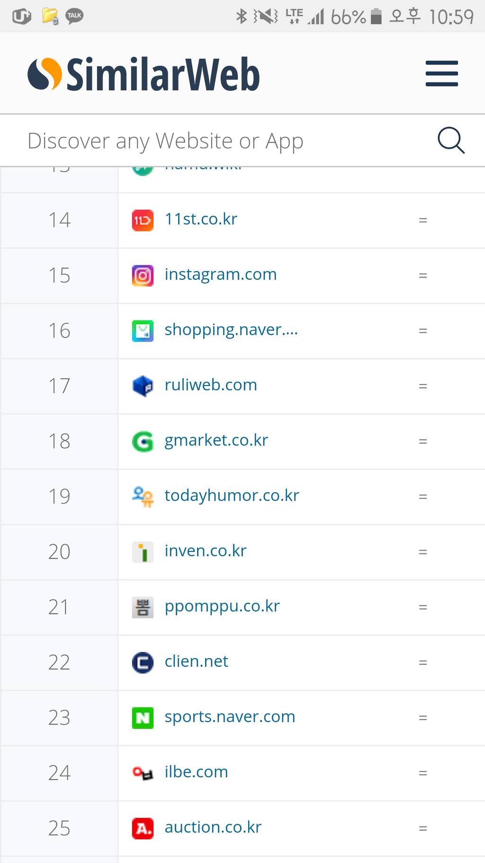This screenshot has width=485, height=863.
Task: Open the instagram.com link
Action: click(x=221, y=275)
